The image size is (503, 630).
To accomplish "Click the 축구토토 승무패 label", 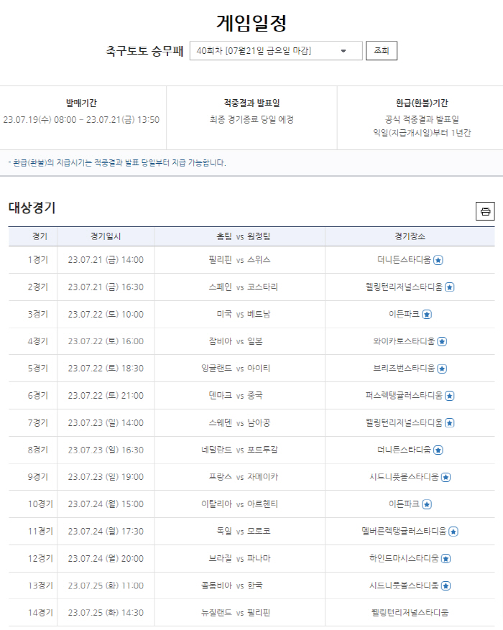I will [144, 50].
